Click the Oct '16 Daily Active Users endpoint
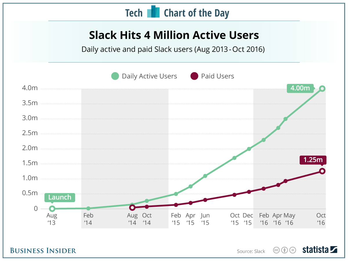The height and width of the screenshot is (261, 348). [x=322, y=88]
